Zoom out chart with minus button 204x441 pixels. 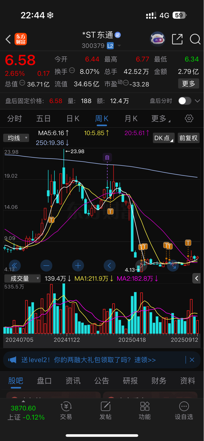coord(46,266)
